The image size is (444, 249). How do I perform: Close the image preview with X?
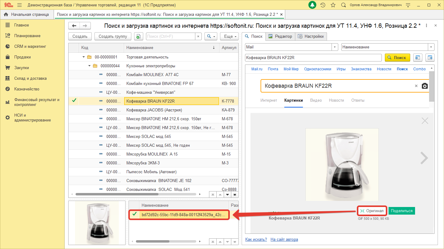[x=425, y=121]
